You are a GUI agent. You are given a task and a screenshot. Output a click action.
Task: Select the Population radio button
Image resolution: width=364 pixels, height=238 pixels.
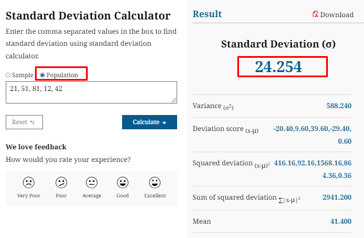coord(42,75)
